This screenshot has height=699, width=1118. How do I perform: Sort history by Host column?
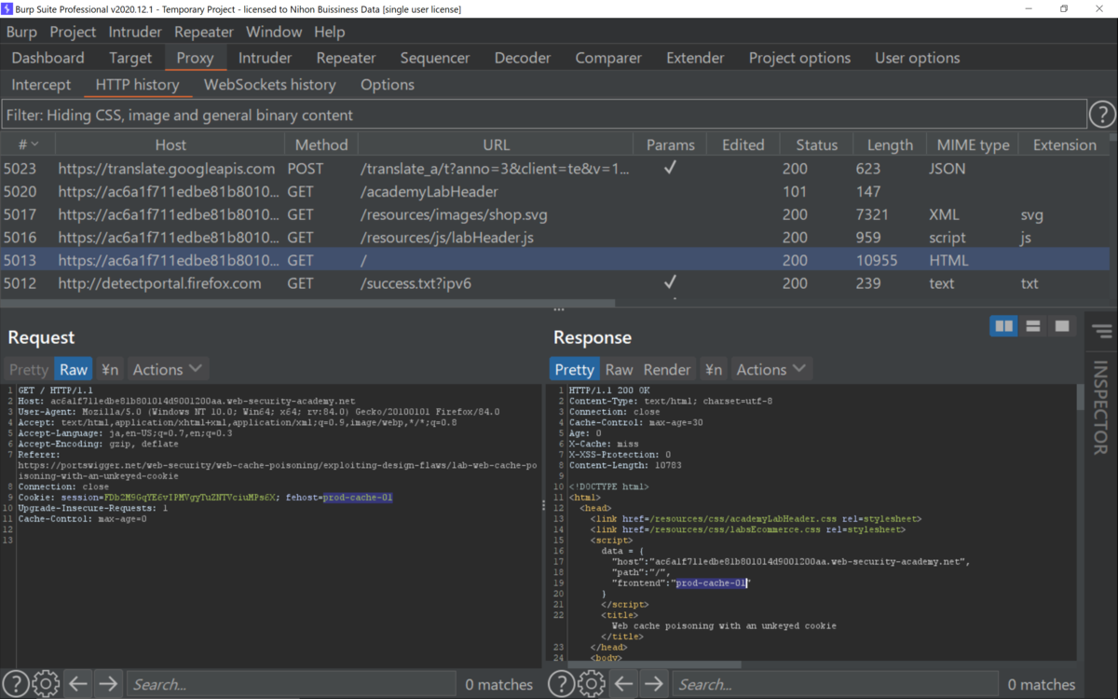[170, 144]
